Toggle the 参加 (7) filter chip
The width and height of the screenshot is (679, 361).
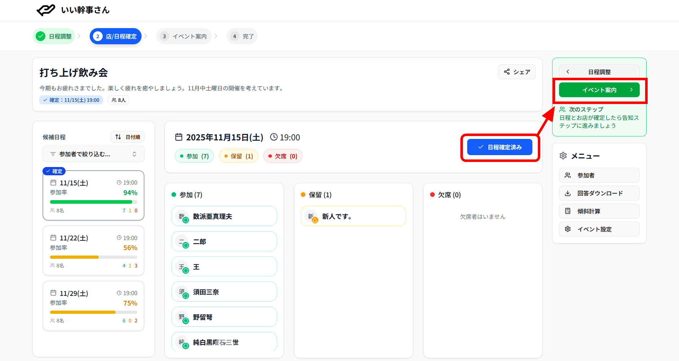tap(194, 156)
